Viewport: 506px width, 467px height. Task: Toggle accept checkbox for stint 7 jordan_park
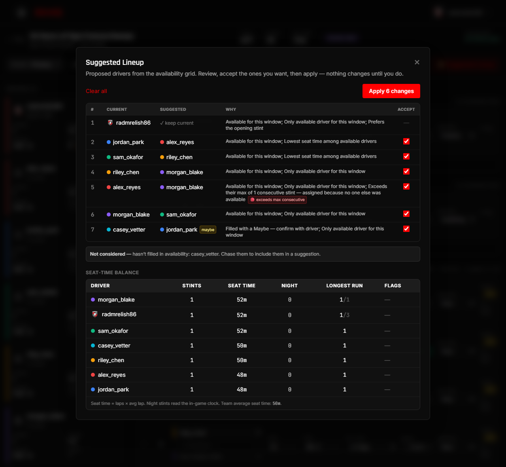point(406,229)
